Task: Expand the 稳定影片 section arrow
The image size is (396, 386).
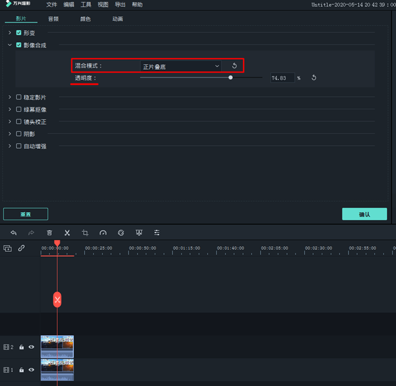Action: 10,97
